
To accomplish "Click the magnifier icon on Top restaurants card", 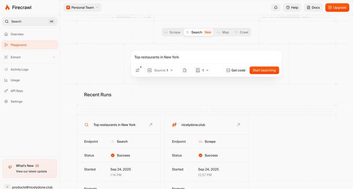I will [86, 125].
